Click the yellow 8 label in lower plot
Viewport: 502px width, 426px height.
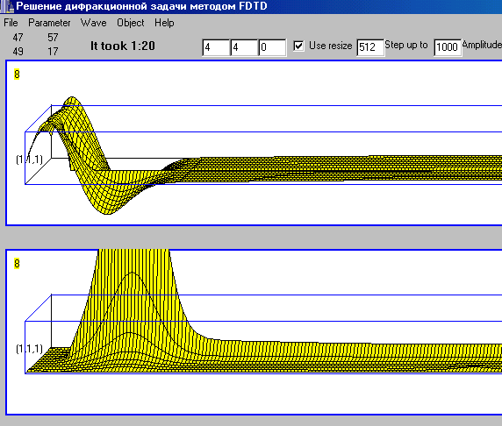click(x=17, y=264)
